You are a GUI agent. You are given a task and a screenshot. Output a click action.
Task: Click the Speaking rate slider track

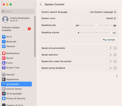pyautogui.click(x=96, y=25)
